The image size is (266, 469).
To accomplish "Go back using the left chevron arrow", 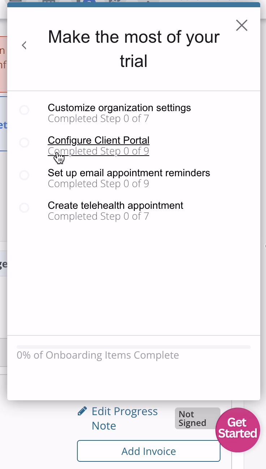I will [x=24, y=45].
